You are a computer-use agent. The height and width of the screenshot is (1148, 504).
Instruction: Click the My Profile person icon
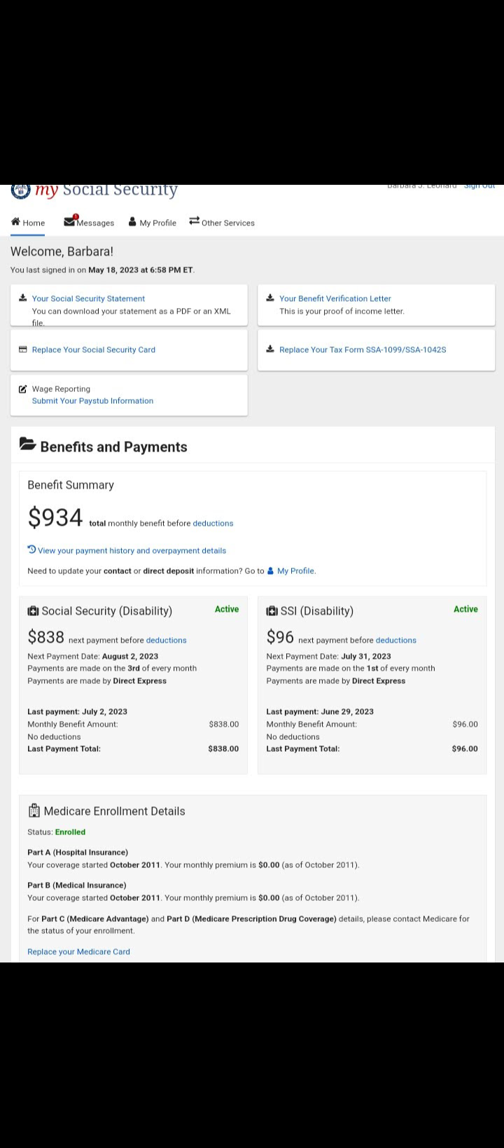132,222
